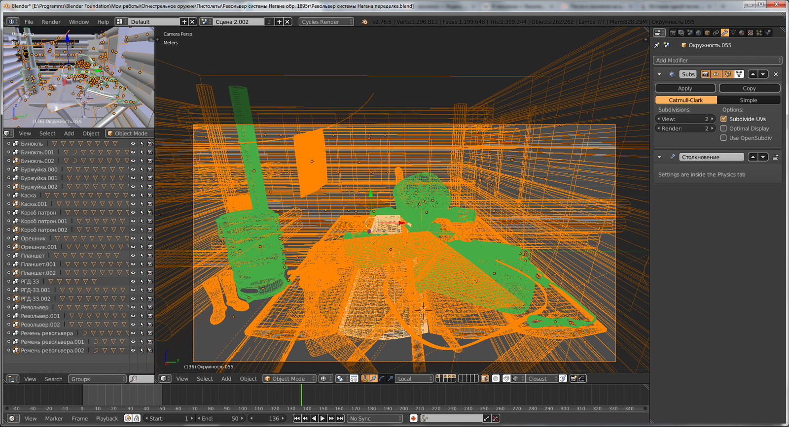Select the Simple subdivision type button

[748, 100]
